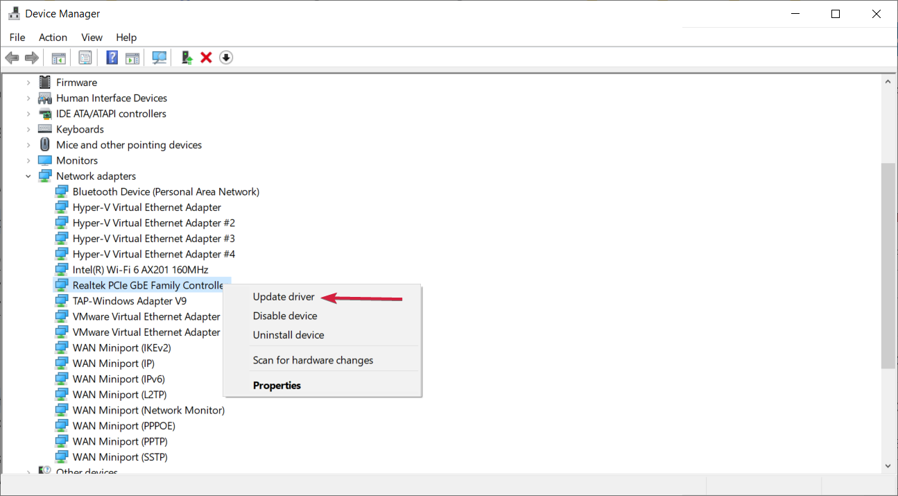Open the Help menu
The width and height of the screenshot is (898, 496).
pos(126,37)
